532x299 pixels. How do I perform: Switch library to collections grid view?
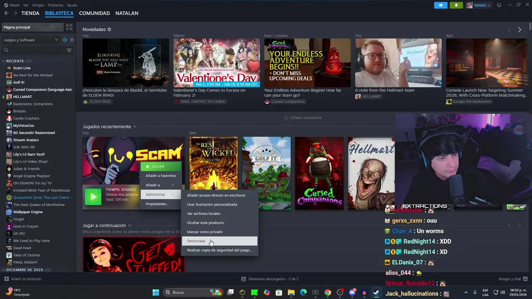point(69,27)
